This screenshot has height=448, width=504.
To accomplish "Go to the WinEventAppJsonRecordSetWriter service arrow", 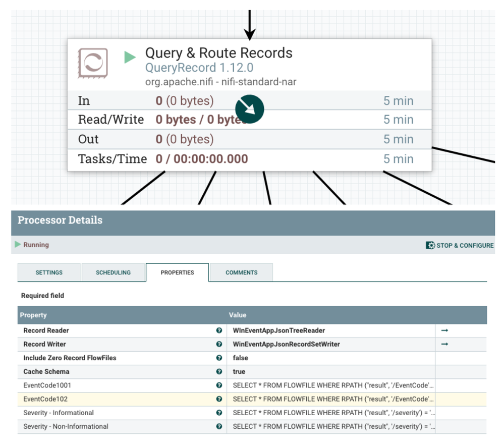I will (444, 344).
